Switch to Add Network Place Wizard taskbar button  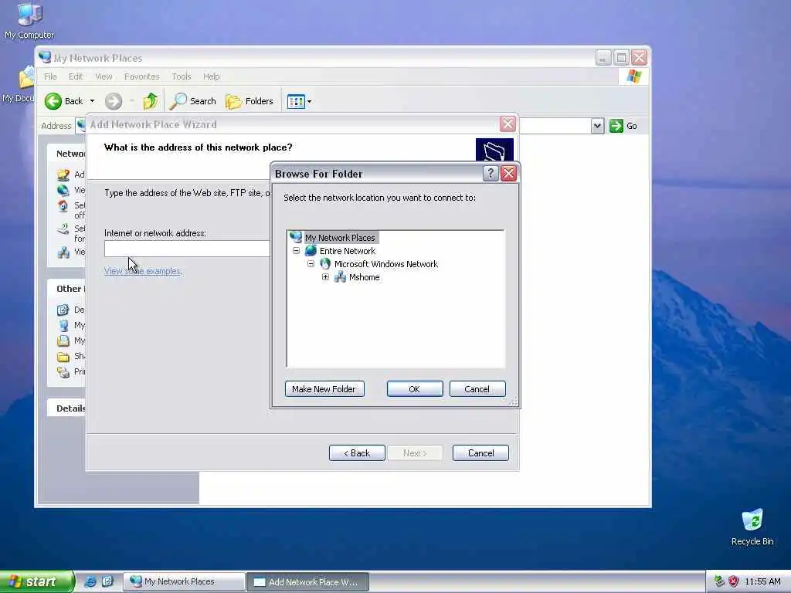coord(307,582)
